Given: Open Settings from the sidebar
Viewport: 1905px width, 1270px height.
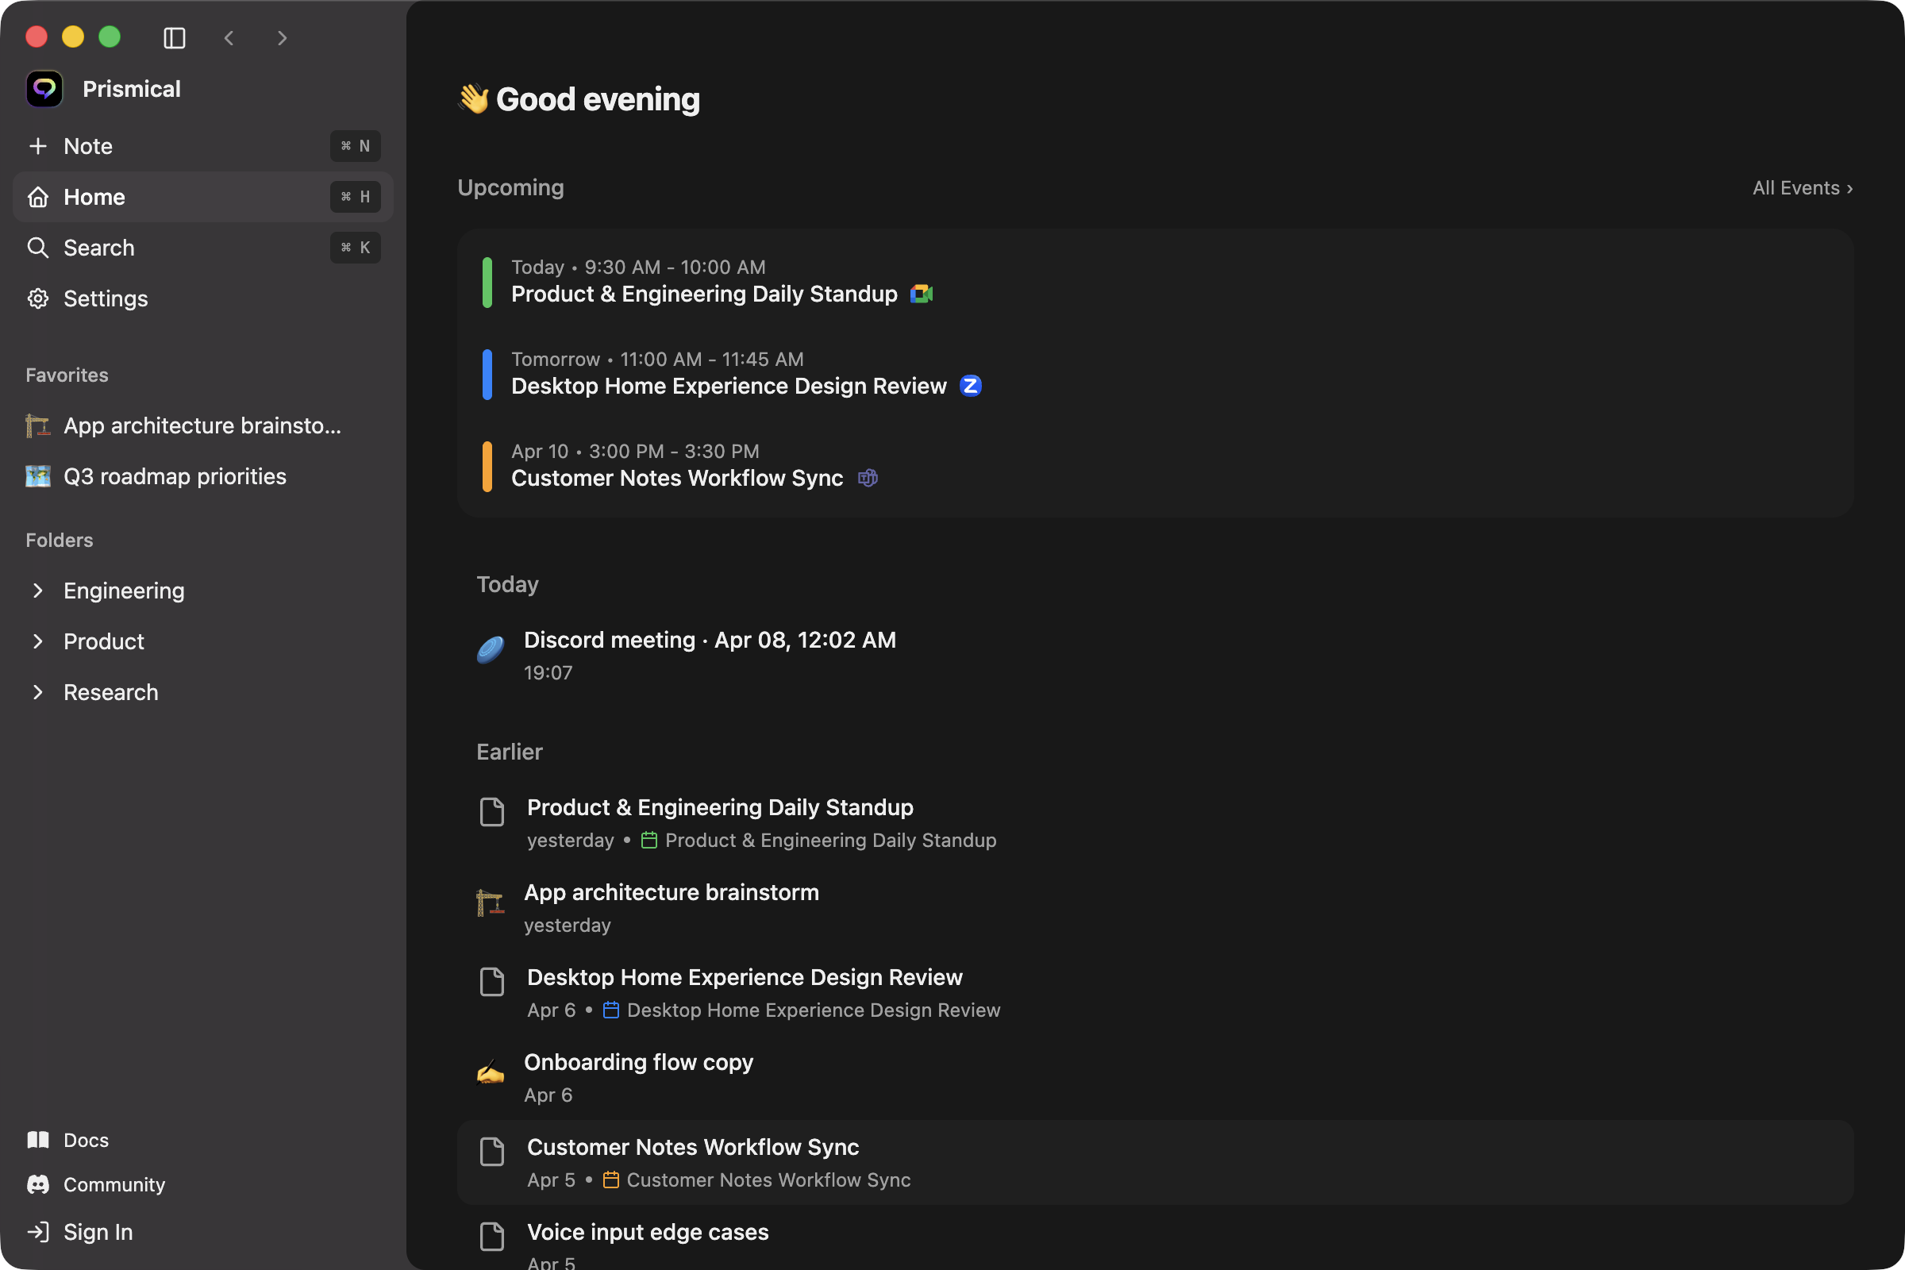Looking at the screenshot, I should pyautogui.click(x=106, y=299).
